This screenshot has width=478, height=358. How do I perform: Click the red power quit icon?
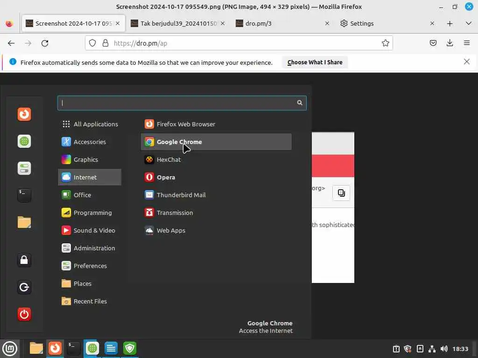point(24,314)
